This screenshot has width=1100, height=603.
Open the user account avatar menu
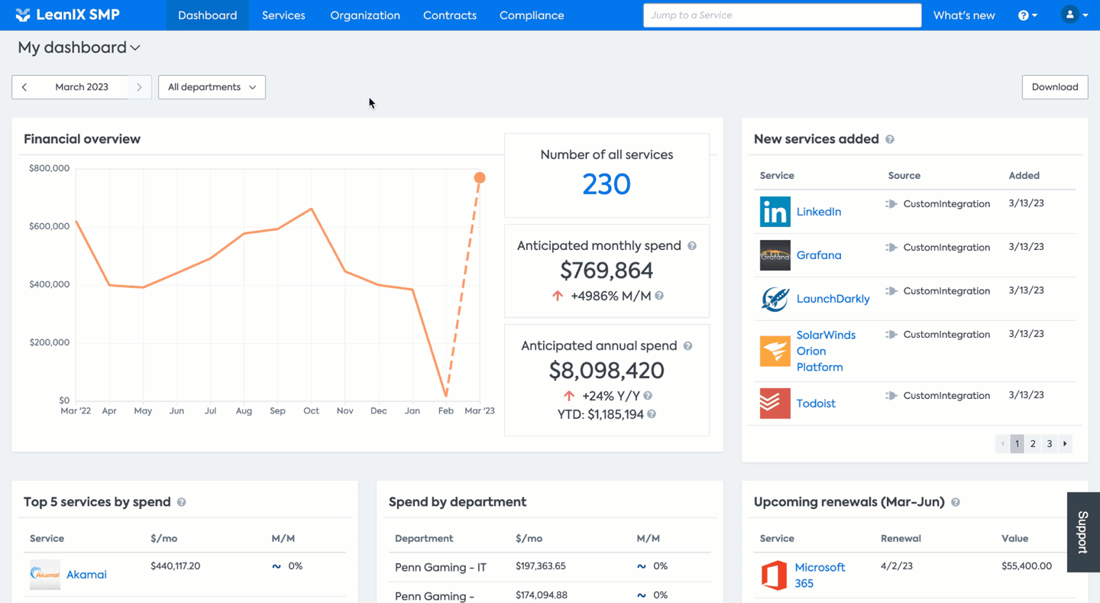[x=1075, y=15]
